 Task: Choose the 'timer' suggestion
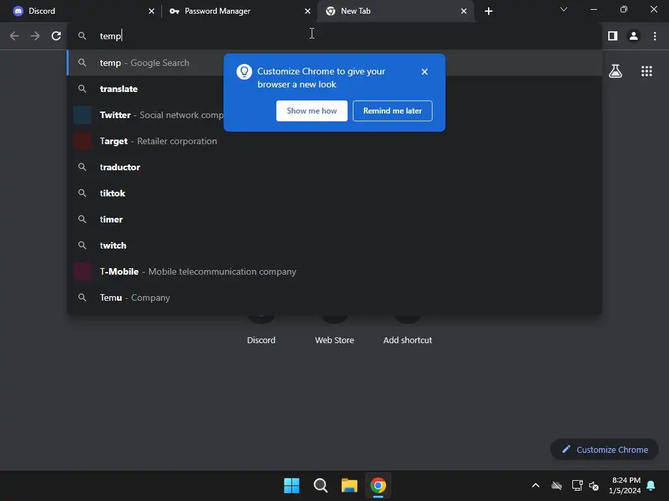point(334,219)
